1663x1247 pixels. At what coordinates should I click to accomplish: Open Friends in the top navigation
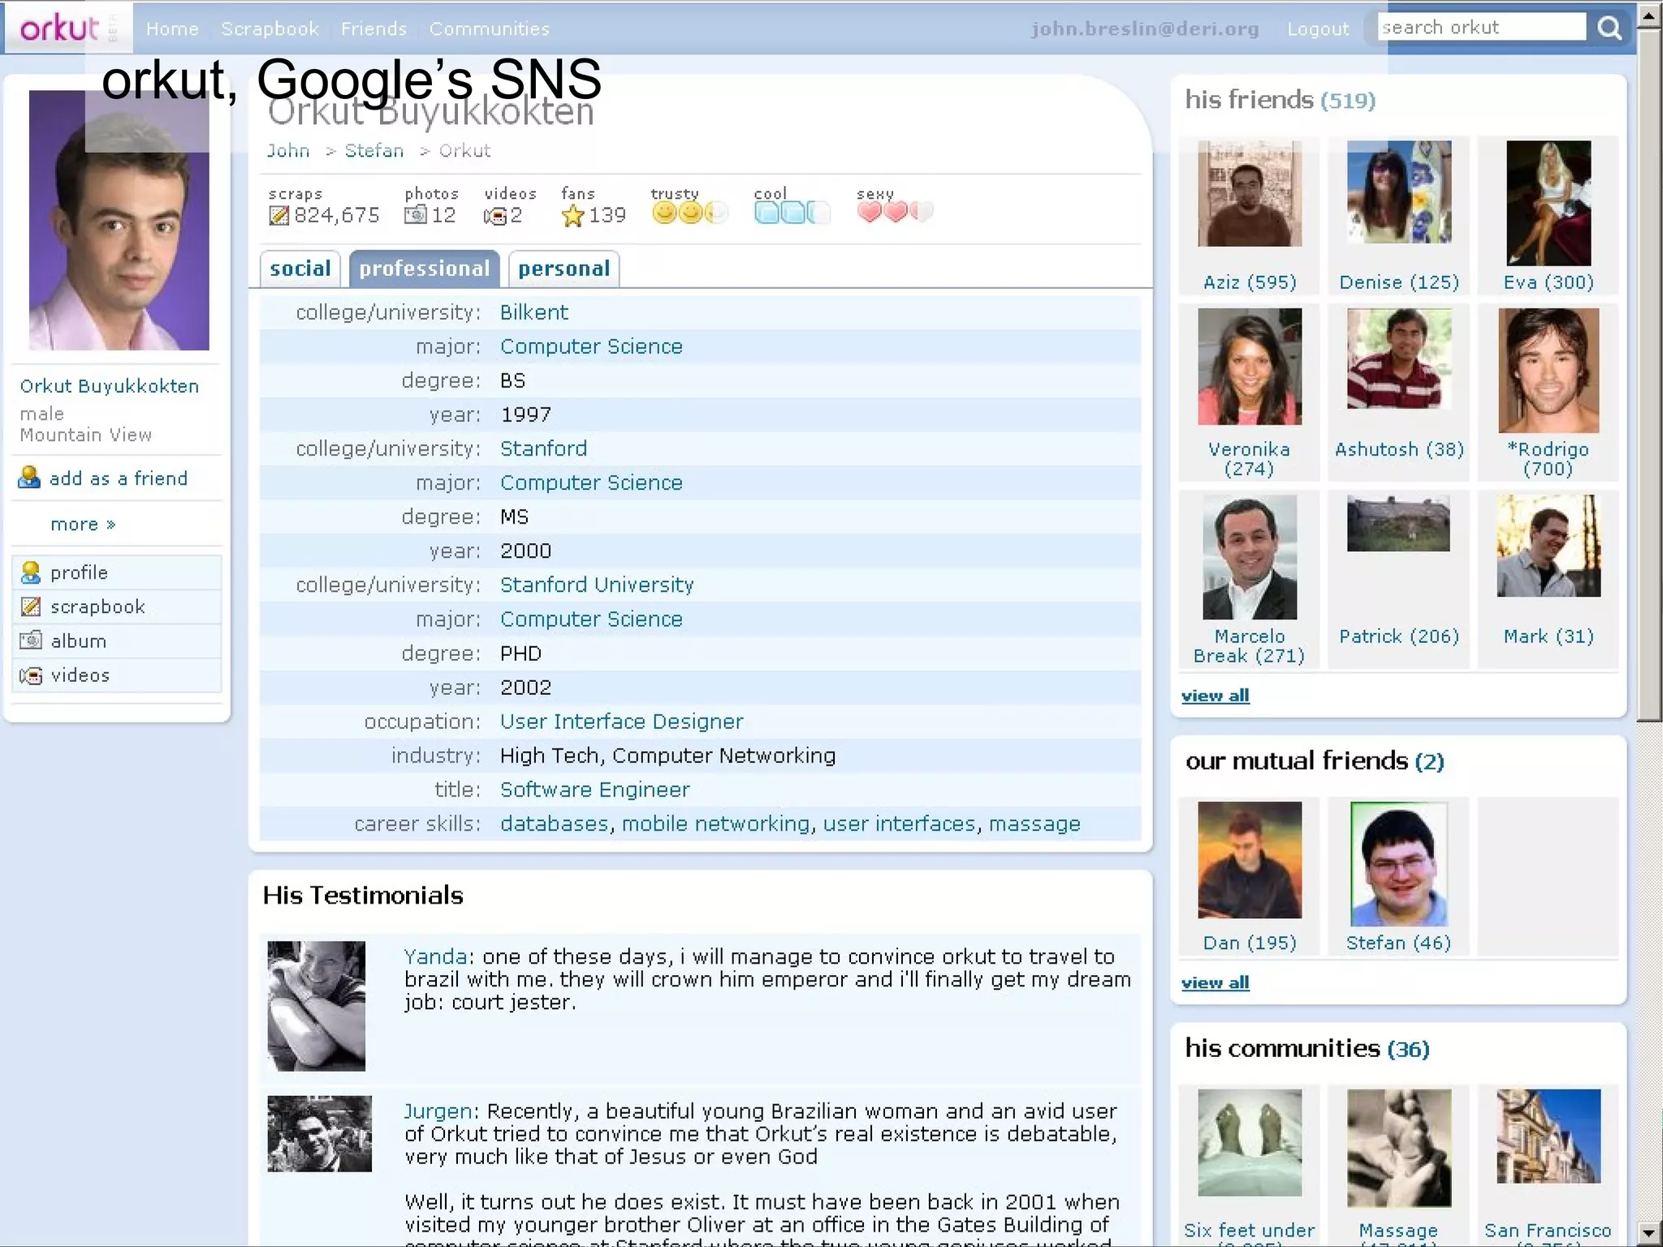click(374, 28)
